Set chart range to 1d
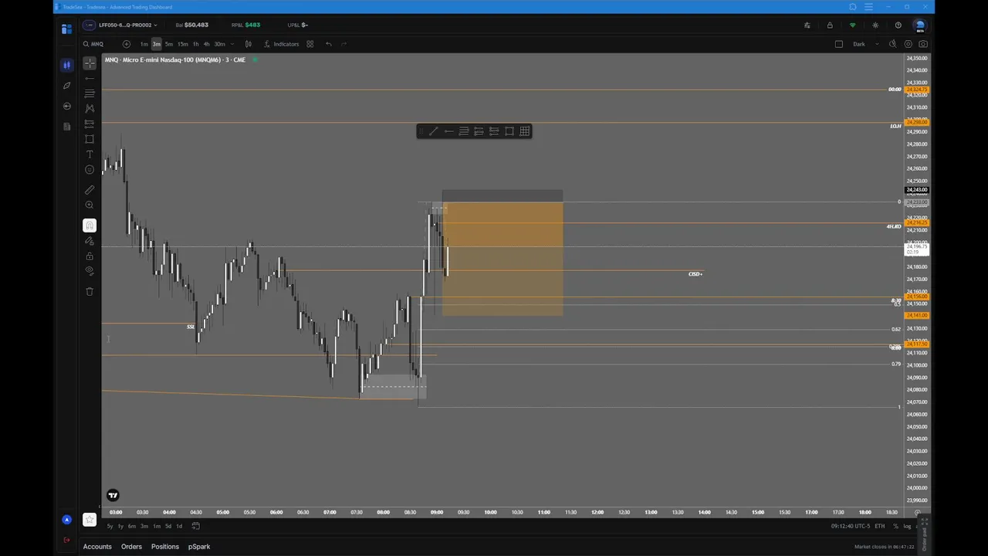This screenshot has width=988, height=556. tap(179, 526)
